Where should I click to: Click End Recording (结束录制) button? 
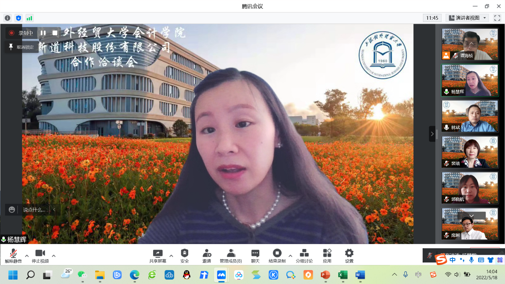coord(277,253)
